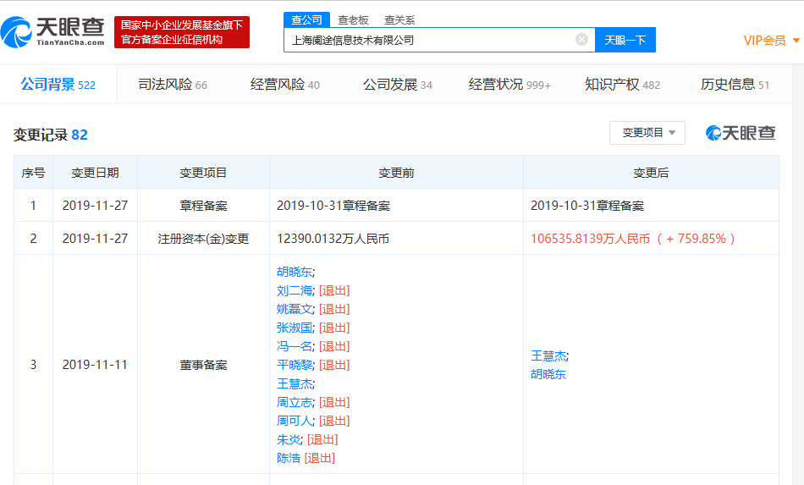The image size is (804, 485).
Task: Select the 注册资本(金)变更 cell
Action: (x=203, y=239)
